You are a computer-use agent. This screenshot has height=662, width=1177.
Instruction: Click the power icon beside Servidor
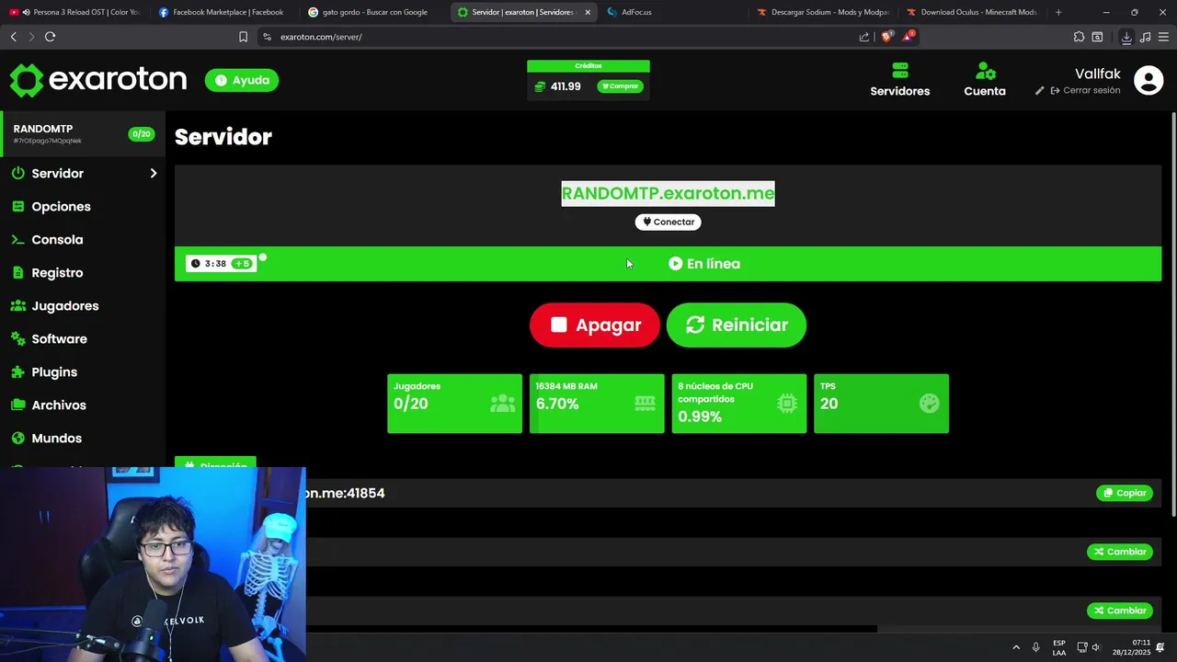pos(17,173)
